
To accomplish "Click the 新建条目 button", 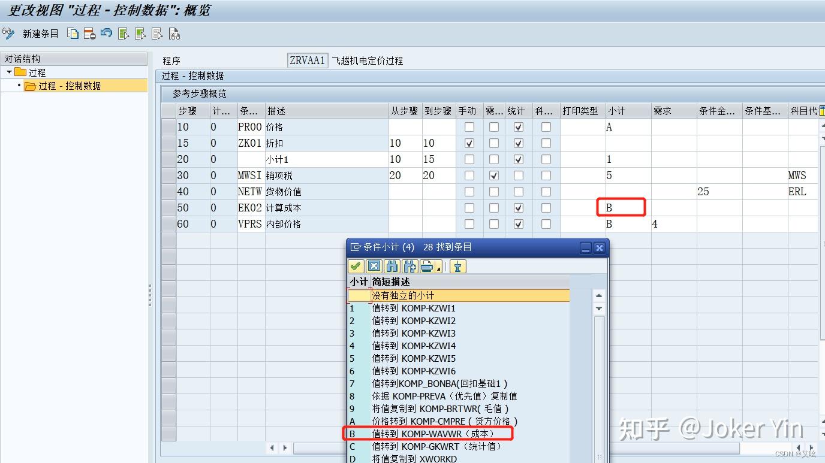I will point(40,34).
